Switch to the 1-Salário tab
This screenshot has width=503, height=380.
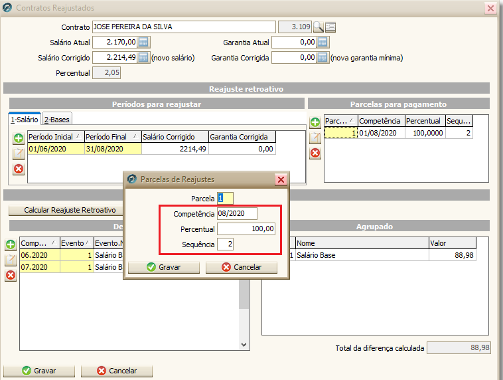[25, 120]
